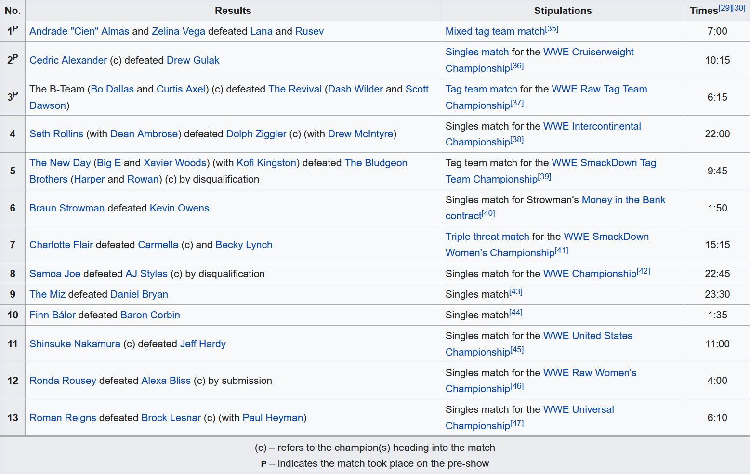Open The Revival team link
The width and height of the screenshot is (750, 474).
[x=295, y=89]
